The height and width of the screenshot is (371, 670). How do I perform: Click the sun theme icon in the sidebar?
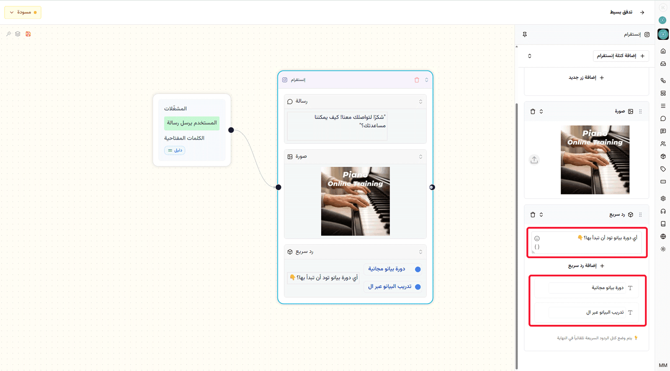point(663,249)
